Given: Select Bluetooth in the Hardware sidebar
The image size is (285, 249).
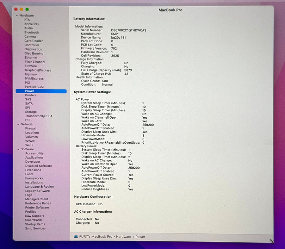Looking at the screenshot, I should (31, 32).
